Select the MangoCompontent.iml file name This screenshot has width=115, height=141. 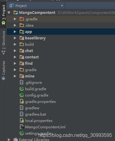click(x=45, y=127)
